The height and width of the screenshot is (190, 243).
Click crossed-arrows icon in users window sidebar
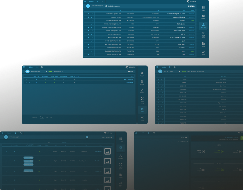203,33
